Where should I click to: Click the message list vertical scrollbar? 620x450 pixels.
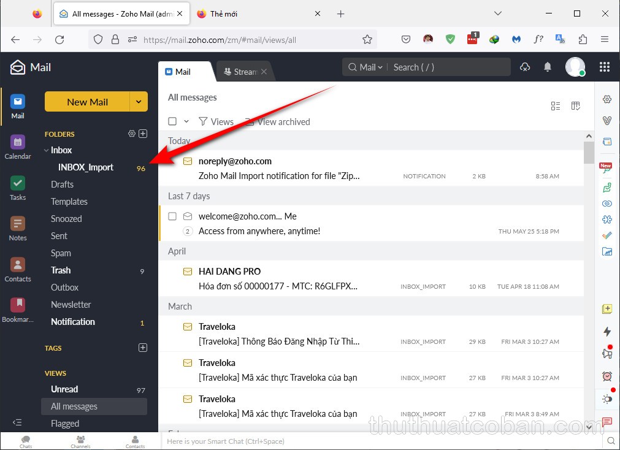(589, 153)
